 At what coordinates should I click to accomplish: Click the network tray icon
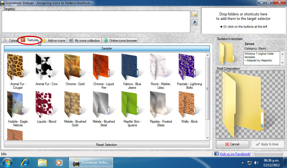tap(249, 162)
